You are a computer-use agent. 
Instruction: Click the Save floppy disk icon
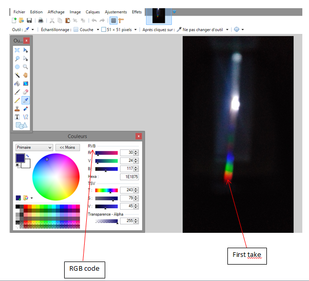coord(29,21)
